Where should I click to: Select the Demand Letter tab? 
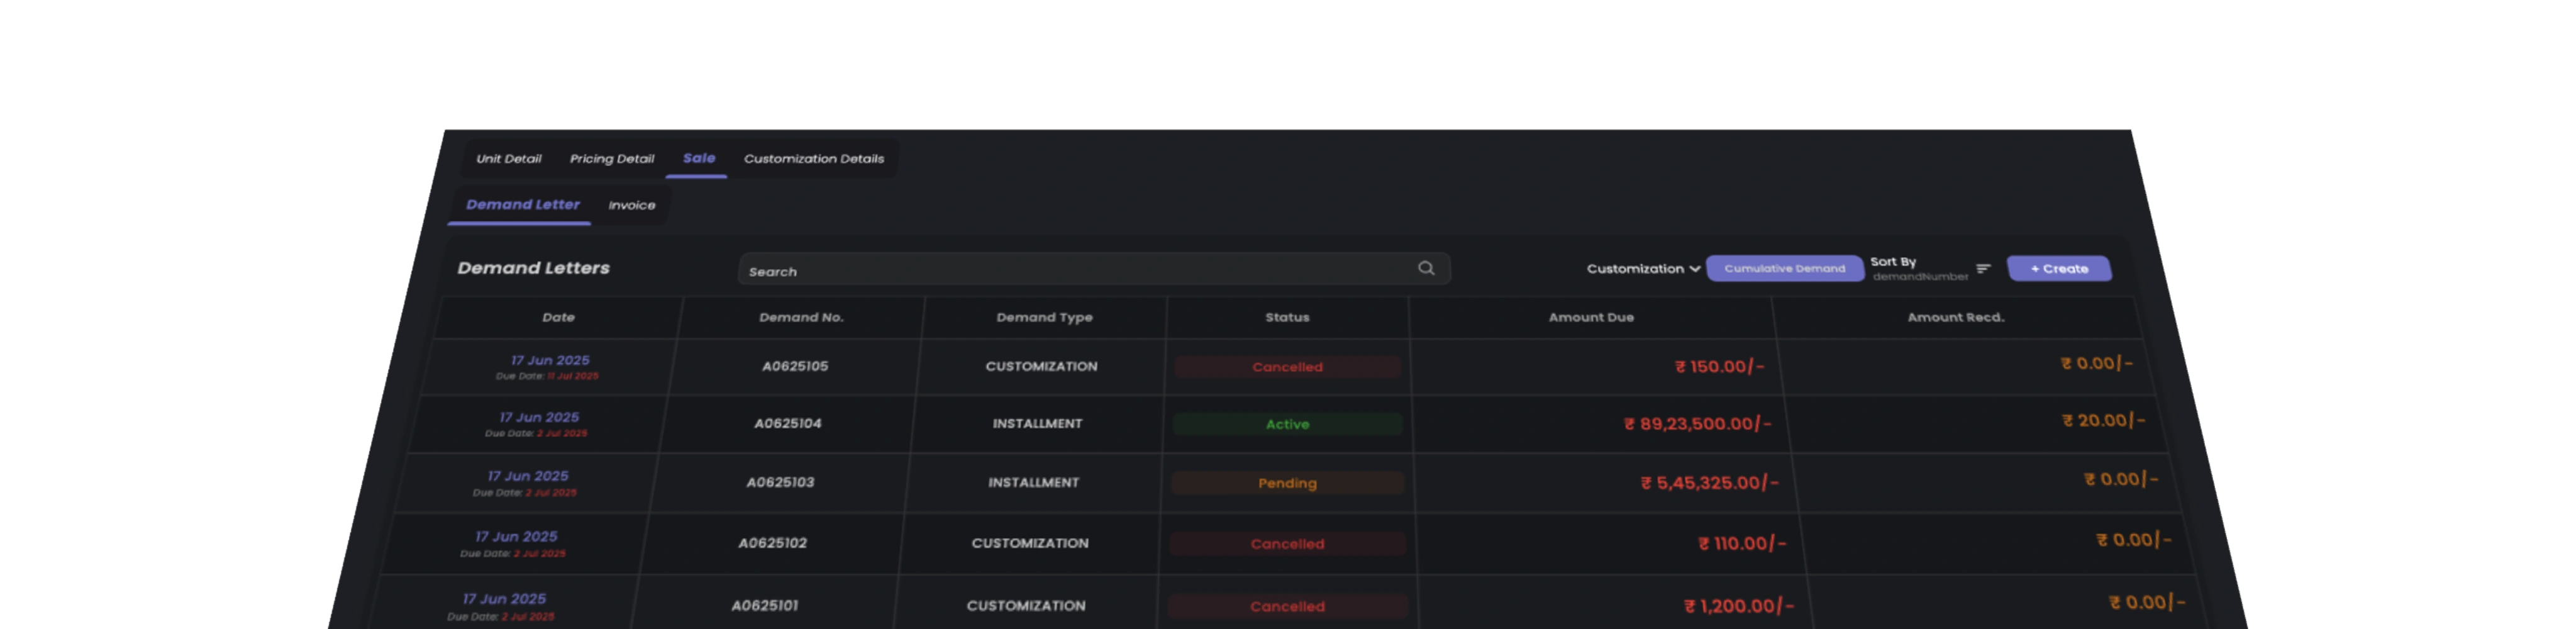[x=523, y=204]
